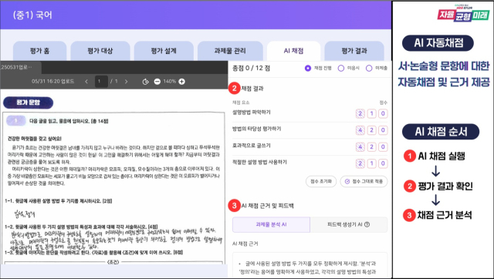Viewport: 494px width, 279px height.
Task: Set 적절한 설명 방법 사용하기 score to 2
Action: [x=360, y=163]
